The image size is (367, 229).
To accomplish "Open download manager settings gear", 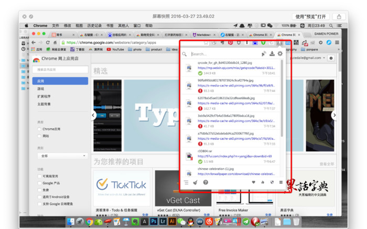I will point(280,53).
